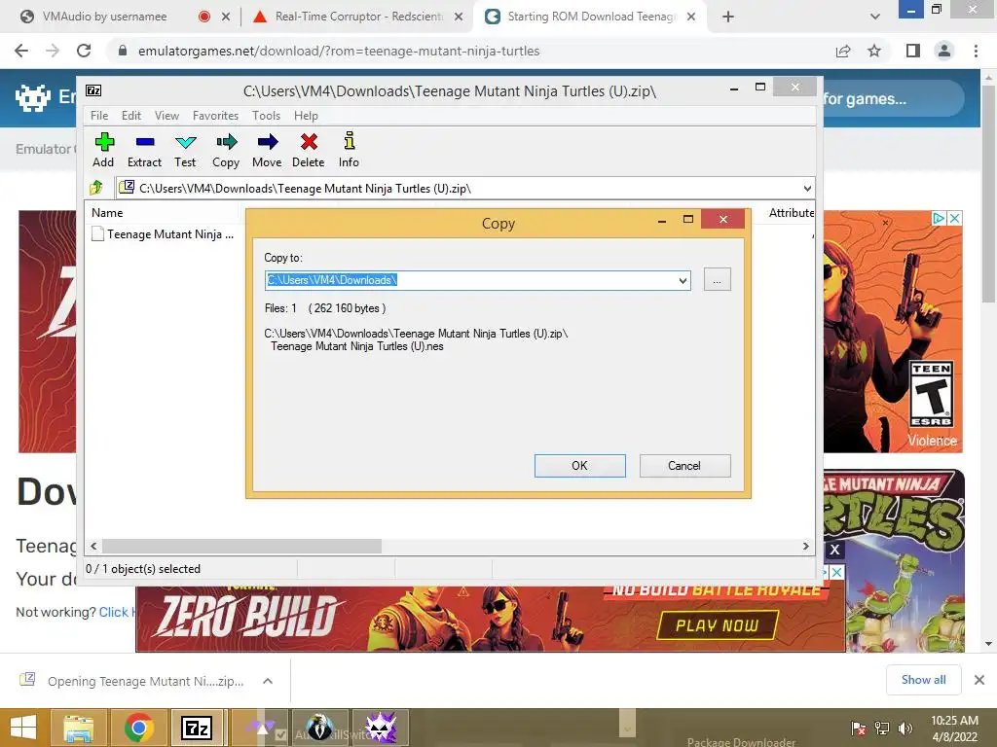
Task: Click the Delete toolbar icon in 7-Zip
Action: pyautogui.click(x=309, y=150)
